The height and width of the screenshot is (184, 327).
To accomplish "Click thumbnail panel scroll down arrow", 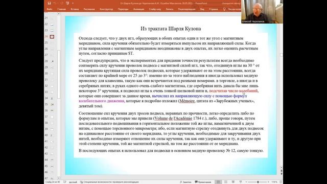I will tap(59, 178).
